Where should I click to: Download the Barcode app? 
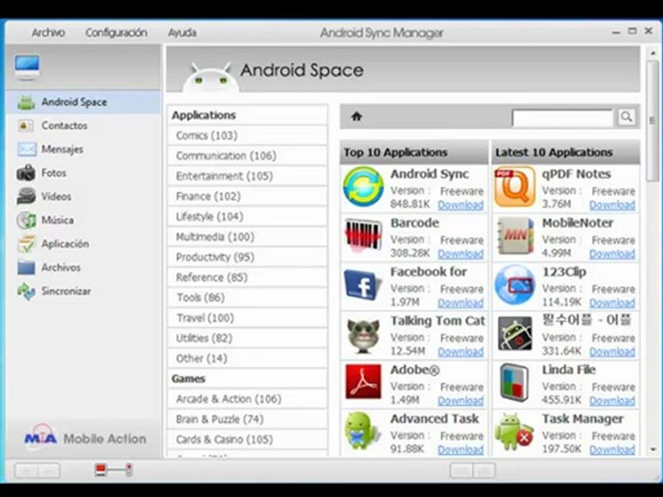(x=461, y=254)
